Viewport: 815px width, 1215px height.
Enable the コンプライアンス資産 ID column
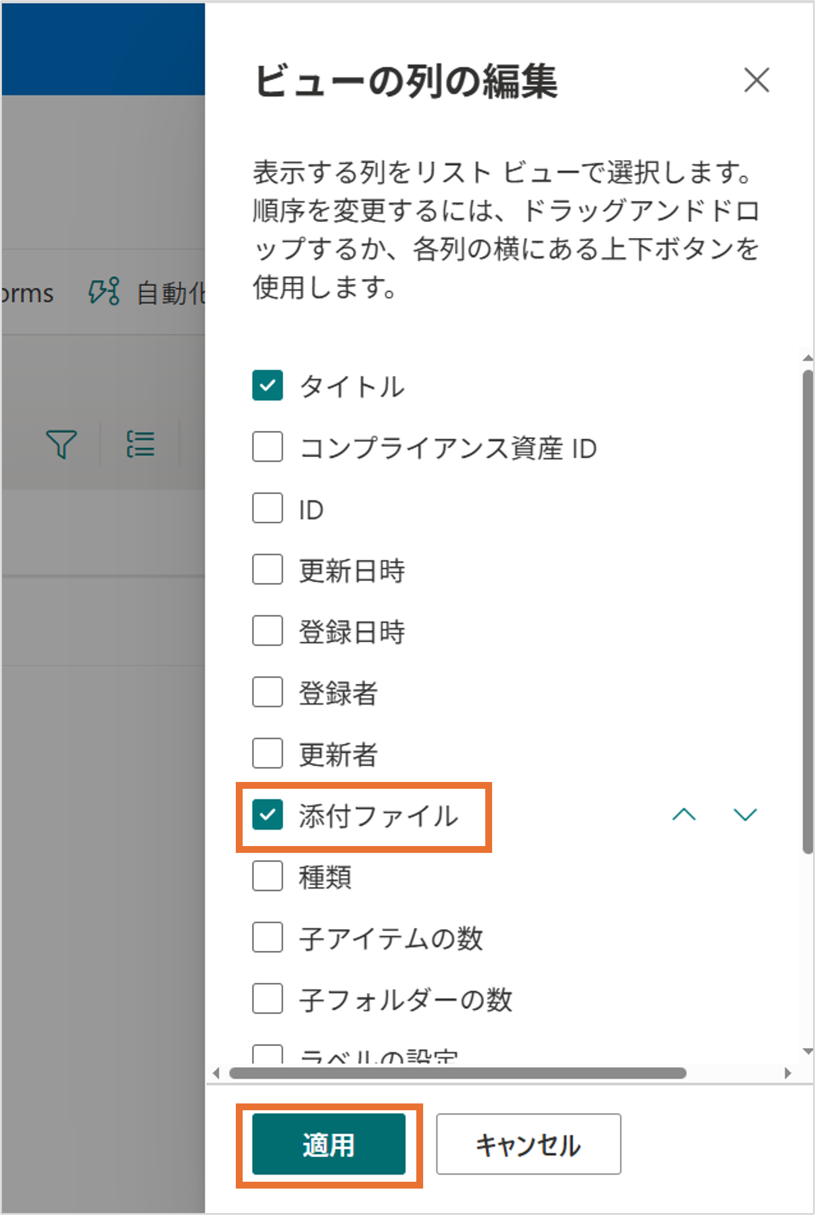point(268,447)
